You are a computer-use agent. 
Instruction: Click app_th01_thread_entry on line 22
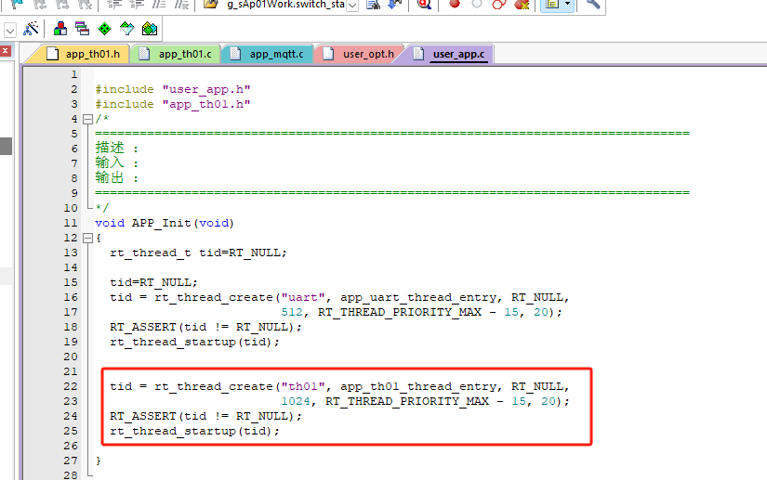pyautogui.click(x=418, y=387)
